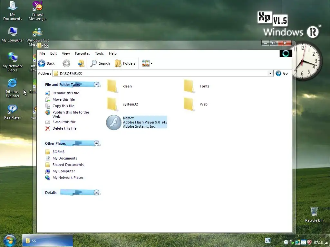The height and width of the screenshot is (247, 330).
Task: Select the clean folder icon
Action: click(x=112, y=86)
